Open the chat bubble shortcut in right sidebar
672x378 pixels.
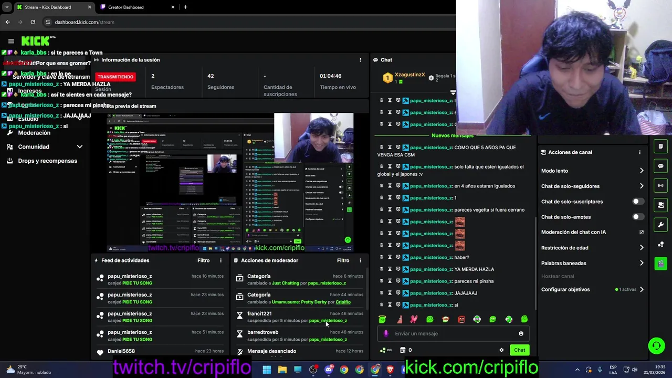660,166
